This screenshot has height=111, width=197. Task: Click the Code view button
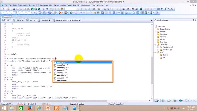click(6, 20)
